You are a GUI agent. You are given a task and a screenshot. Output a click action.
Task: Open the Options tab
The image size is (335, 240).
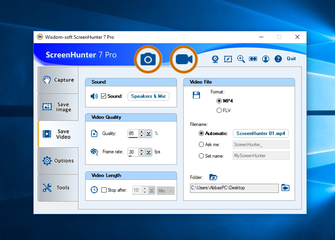click(58, 161)
